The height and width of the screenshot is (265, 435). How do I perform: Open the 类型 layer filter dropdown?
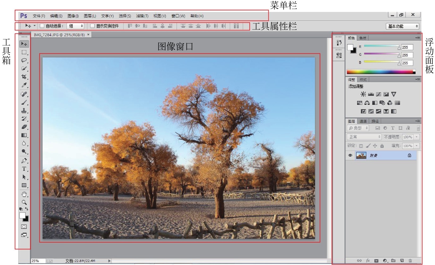(358, 128)
